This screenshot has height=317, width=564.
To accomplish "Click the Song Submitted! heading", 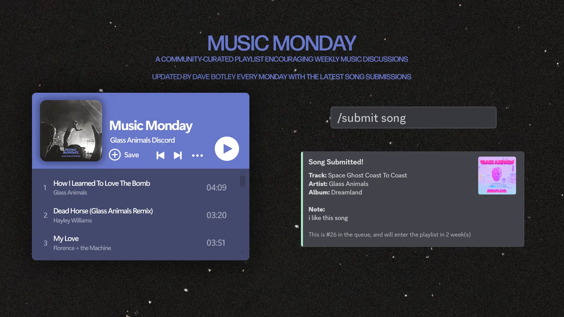I will click(x=336, y=162).
